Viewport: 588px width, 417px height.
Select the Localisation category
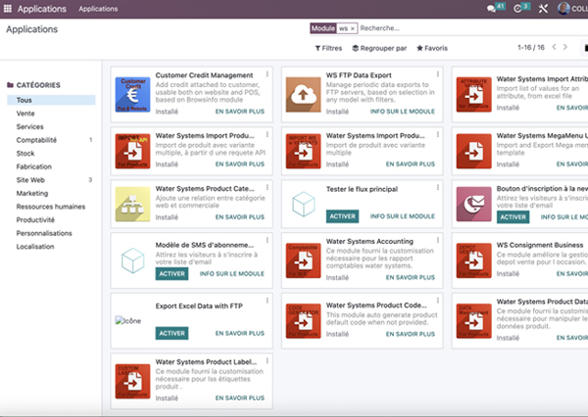51,247
